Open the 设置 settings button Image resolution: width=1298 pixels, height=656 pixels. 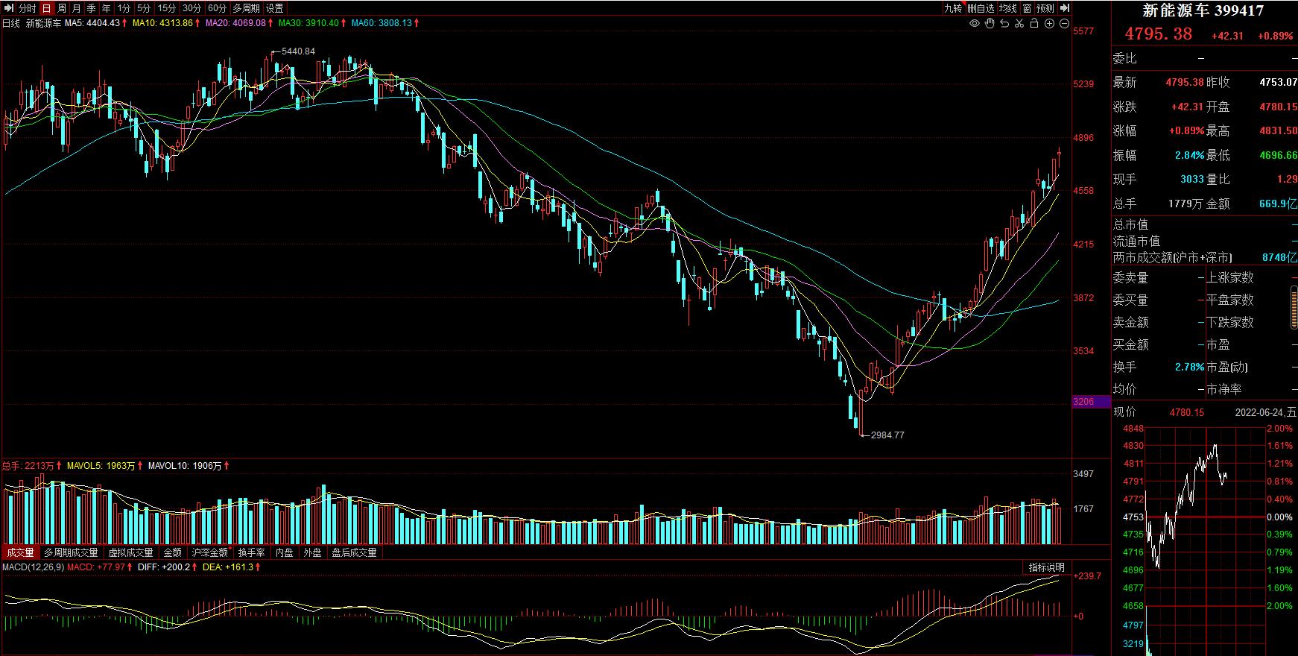pos(275,8)
